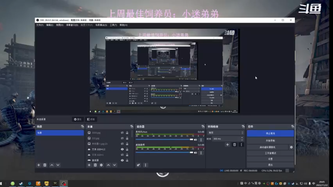Viewport: 333px width, 187px height.
Task: Open the Steam icon in Windows taskbar
Action: pyautogui.click(x=21, y=183)
